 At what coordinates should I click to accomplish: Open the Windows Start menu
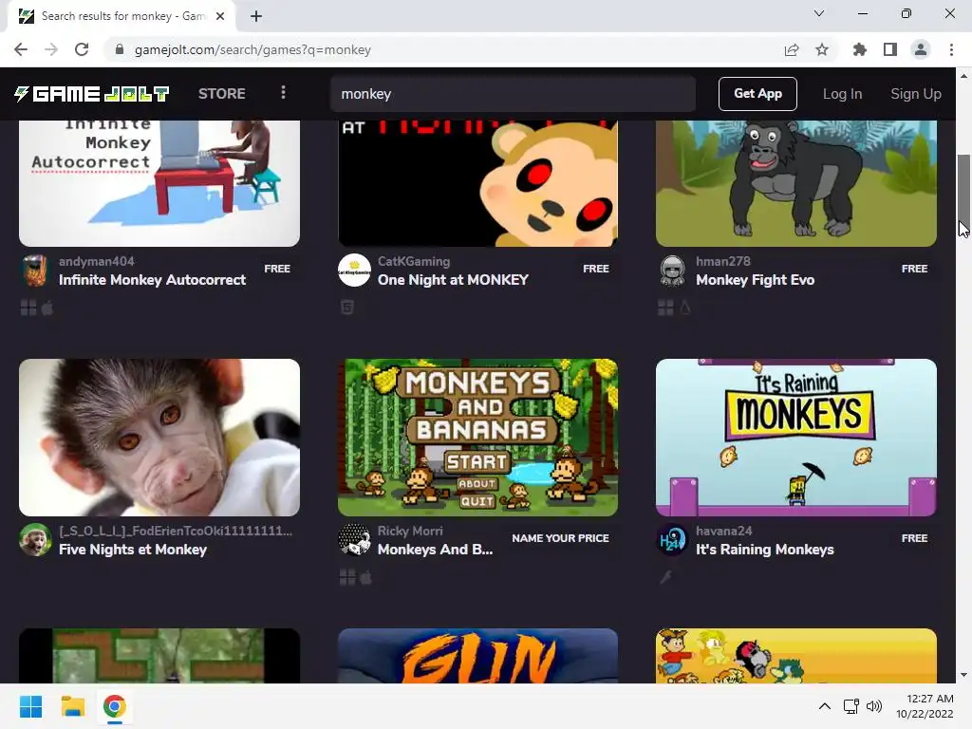pos(31,706)
